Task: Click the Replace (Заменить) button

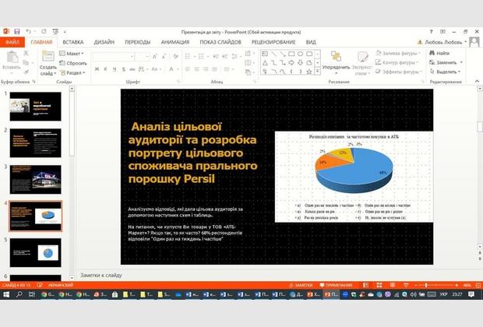Action: click(x=446, y=62)
